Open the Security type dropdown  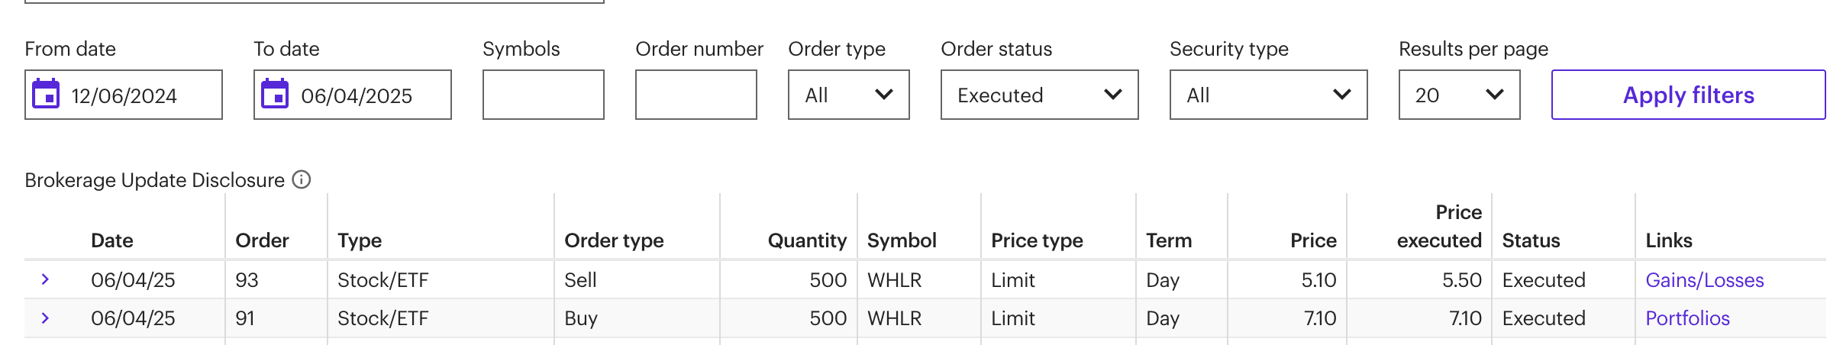pos(1268,95)
